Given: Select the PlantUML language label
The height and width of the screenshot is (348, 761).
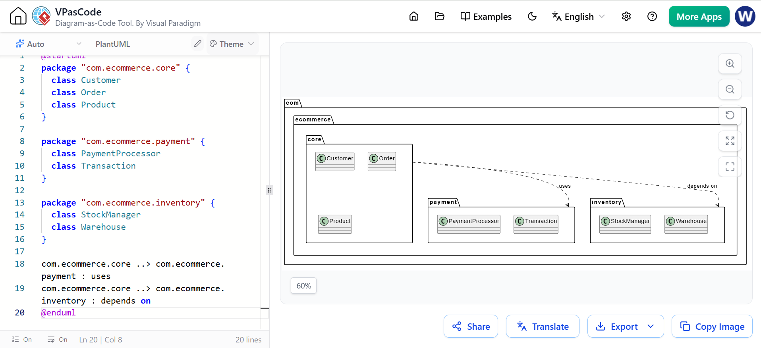Looking at the screenshot, I should point(113,44).
